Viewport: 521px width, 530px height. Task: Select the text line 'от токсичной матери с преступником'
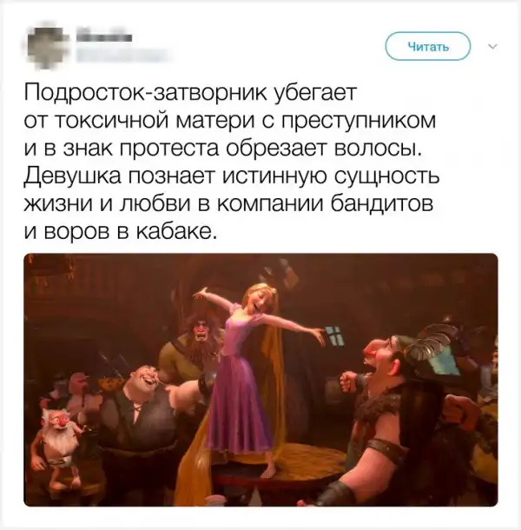pos(230,121)
